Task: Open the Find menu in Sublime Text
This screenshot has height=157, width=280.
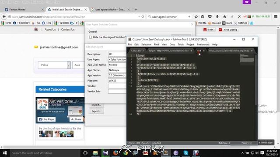Action: pyautogui.click(x=157, y=44)
